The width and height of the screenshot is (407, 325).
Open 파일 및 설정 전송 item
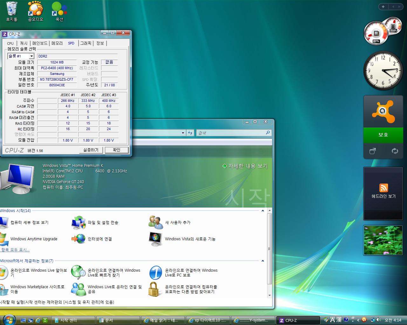tap(95, 222)
